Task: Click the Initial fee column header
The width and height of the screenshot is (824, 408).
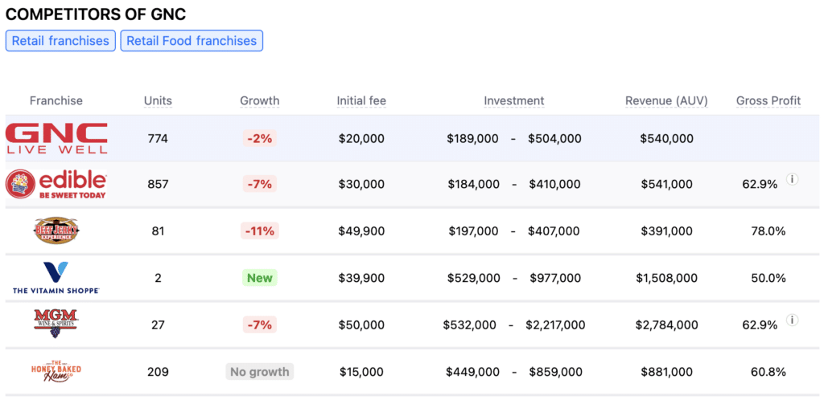Action: 361,100
